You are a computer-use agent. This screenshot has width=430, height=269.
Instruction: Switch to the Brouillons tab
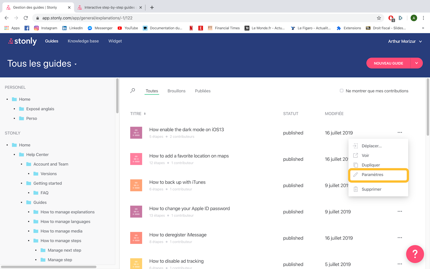point(176,91)
